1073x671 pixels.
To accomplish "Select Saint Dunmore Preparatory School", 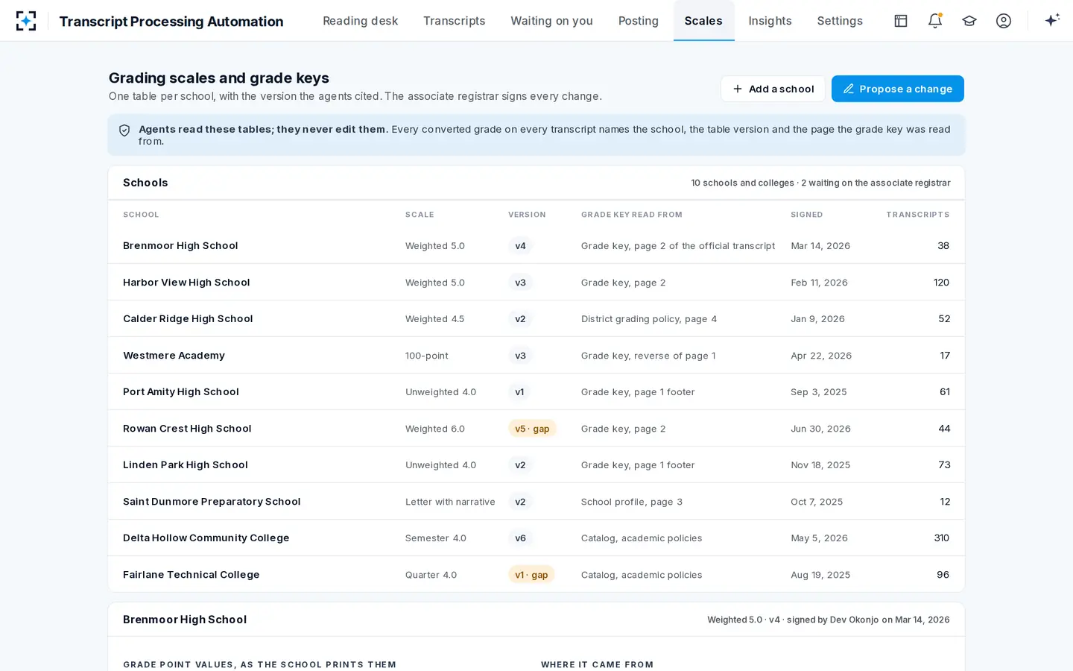I will click(x=536, y=502).
